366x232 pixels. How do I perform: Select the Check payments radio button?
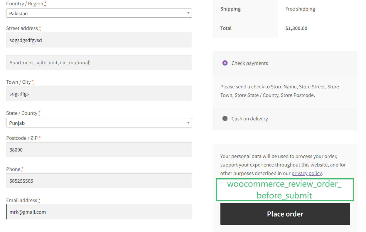(x=225, y=63)
